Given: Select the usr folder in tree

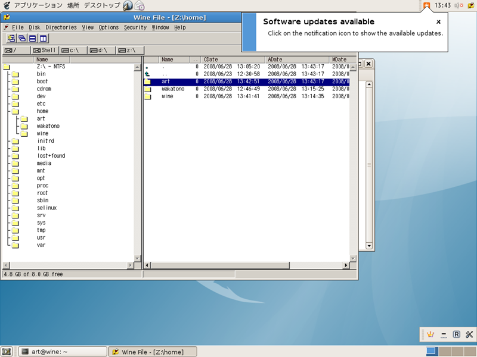Looking at the screenshot, I should pyautogui.click(x=41, y=237).
